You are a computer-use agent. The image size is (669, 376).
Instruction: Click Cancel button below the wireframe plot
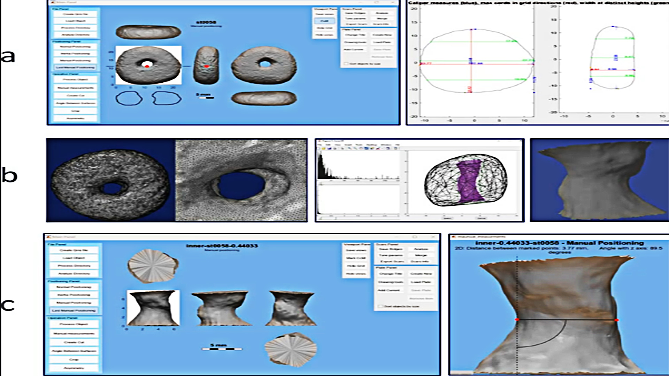pyautogui.click(x=482, y=218)
